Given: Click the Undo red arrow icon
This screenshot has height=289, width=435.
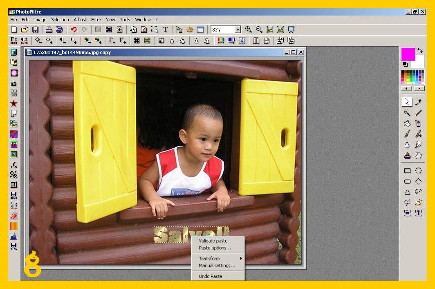Looking at the screenshot, I should tap(74, 29).
